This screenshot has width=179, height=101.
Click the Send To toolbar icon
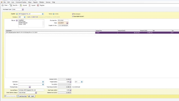(11, 5)
